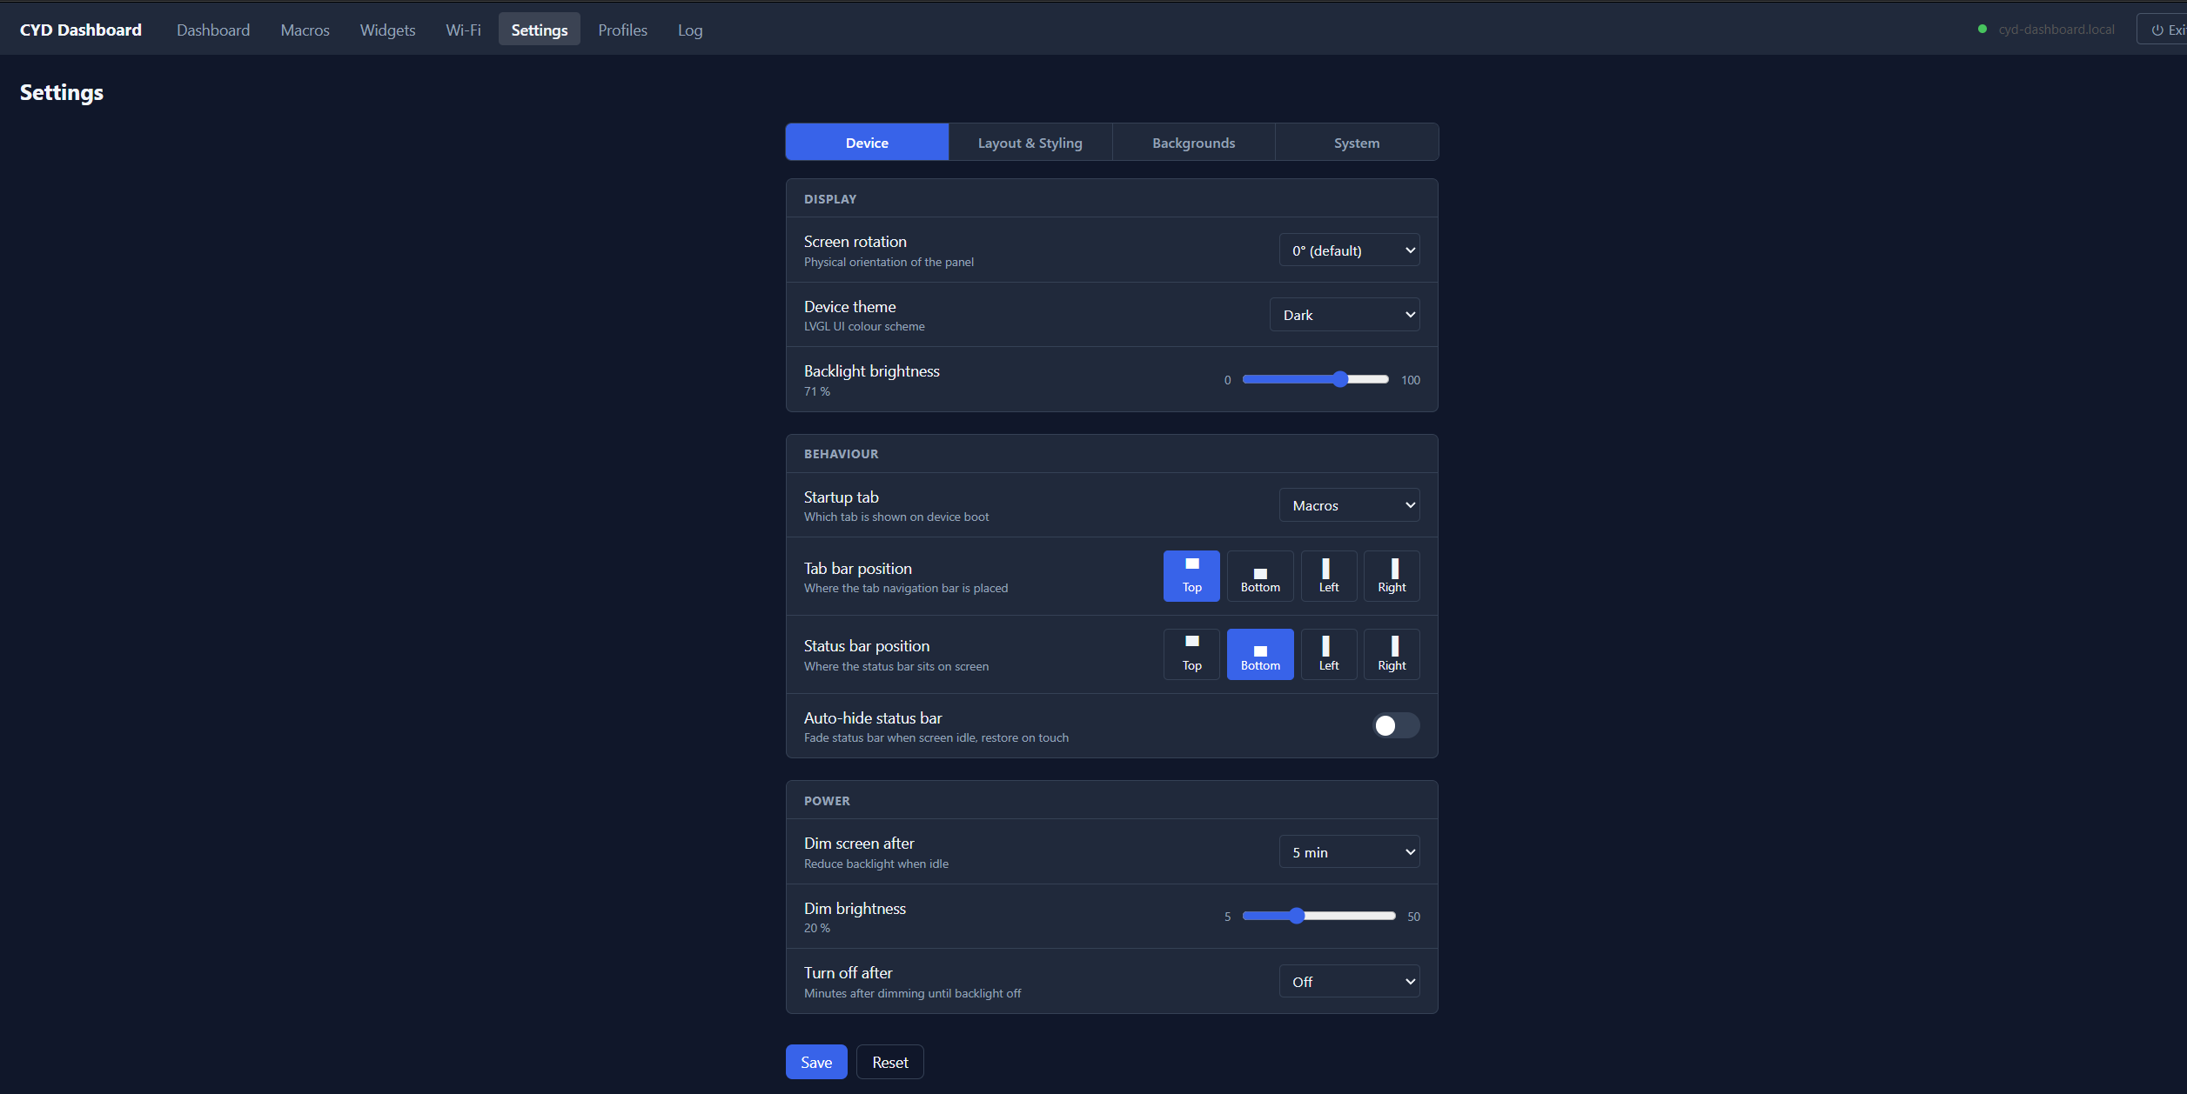Switch to the System tab
Viewport: 2187px width, 1094px height.
tap(1357, 143)
